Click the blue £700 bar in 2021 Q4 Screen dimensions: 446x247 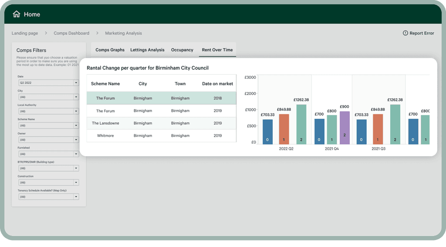[319, 131]
